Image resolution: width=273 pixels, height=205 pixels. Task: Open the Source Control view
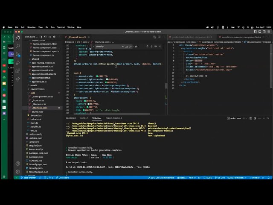click(x=18, y=54)
